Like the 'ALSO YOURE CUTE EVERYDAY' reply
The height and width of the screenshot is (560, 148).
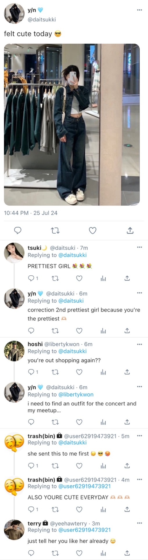(79, 509)
